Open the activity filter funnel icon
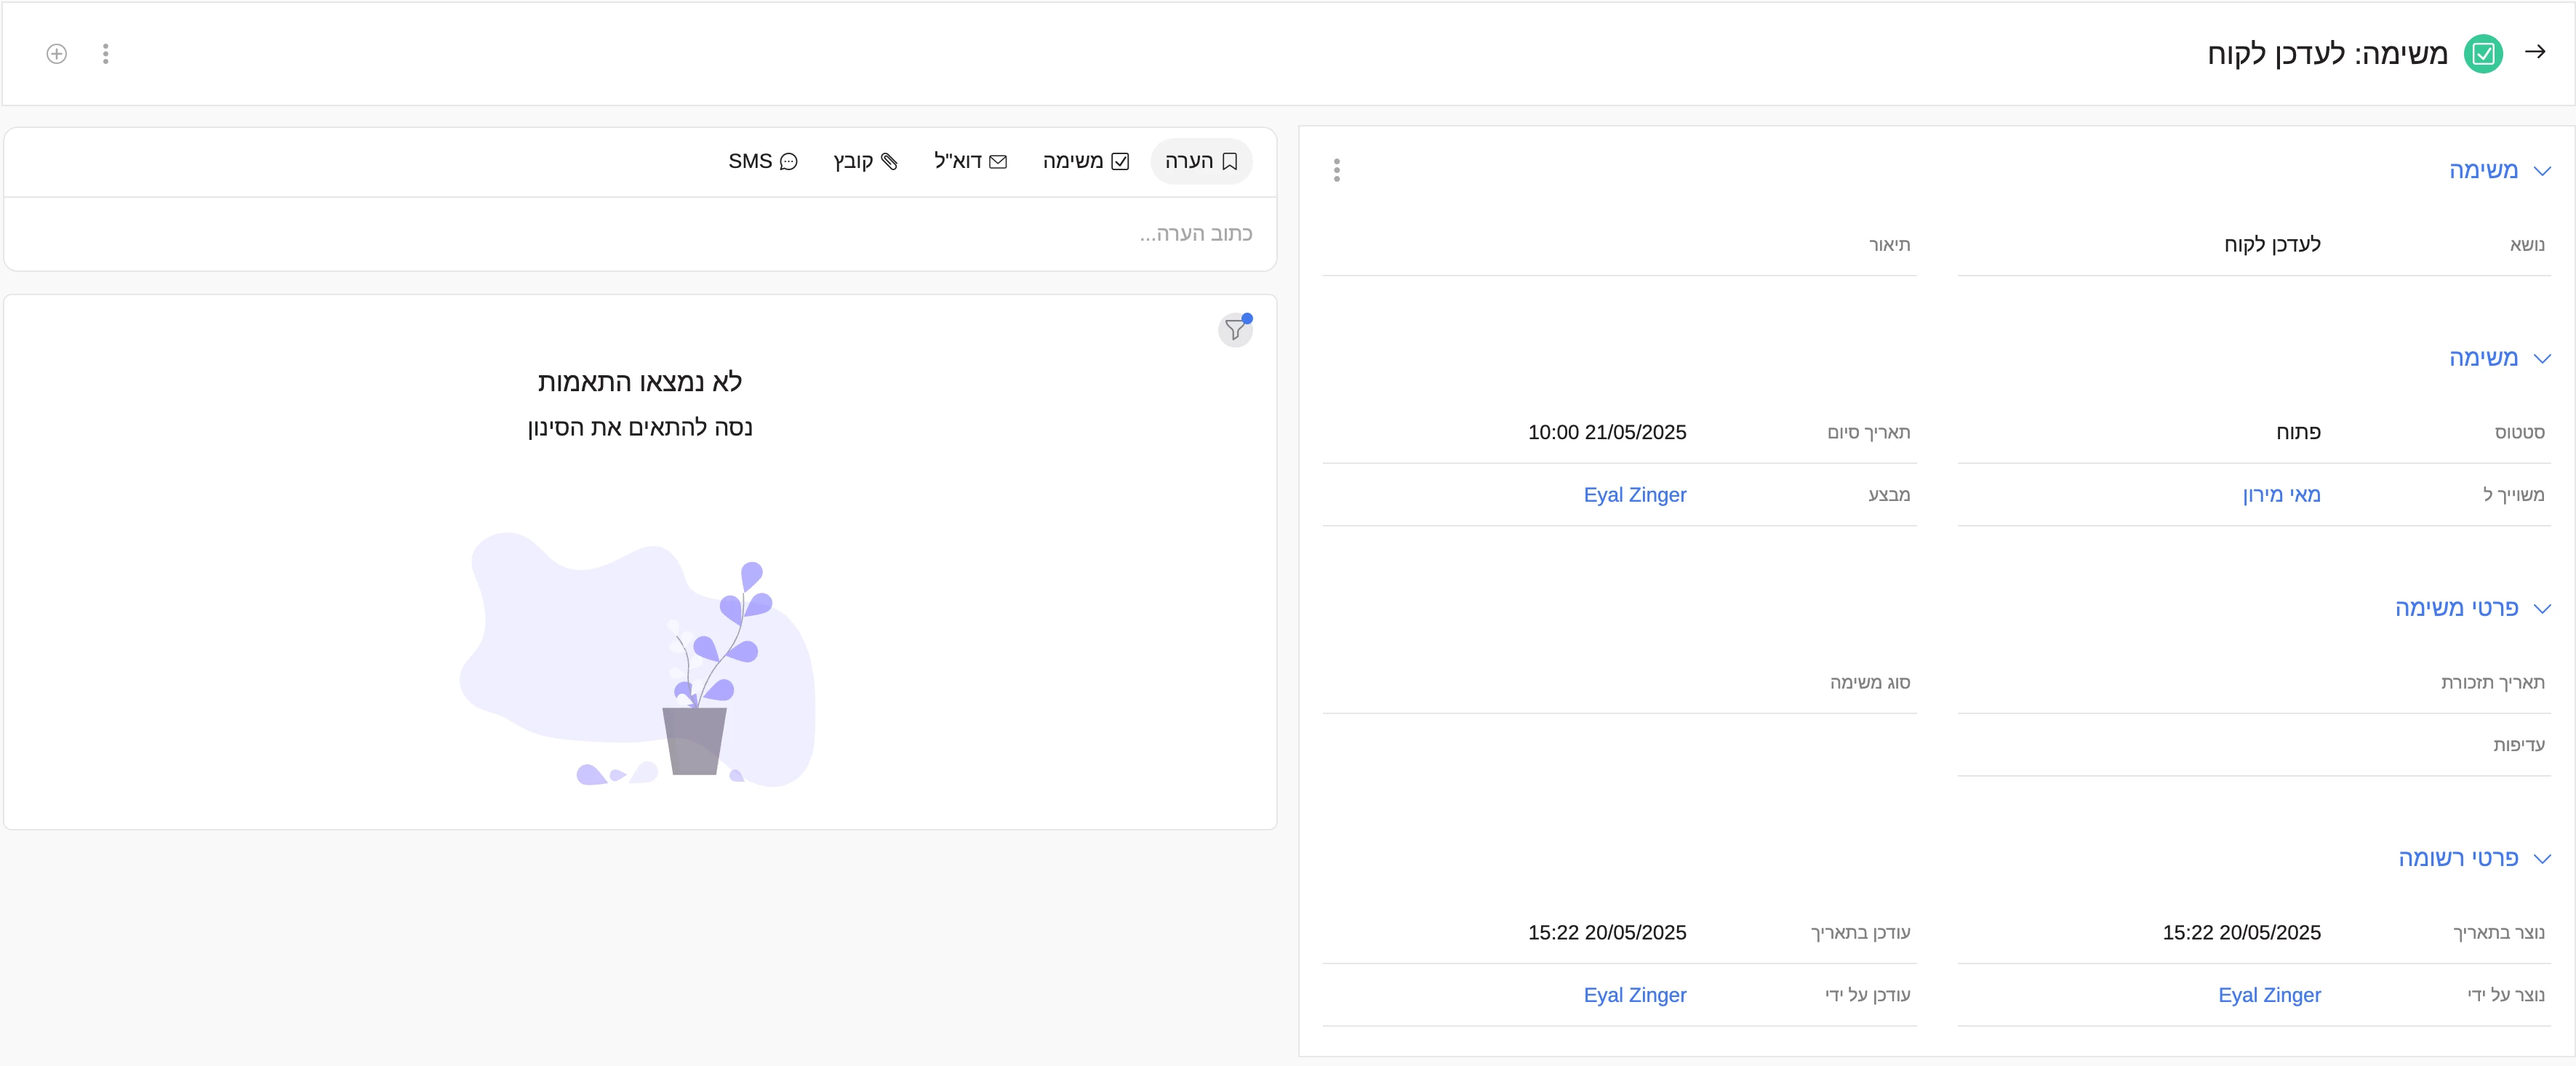Screen dimensions: 2576x1066 point(1235,329)
